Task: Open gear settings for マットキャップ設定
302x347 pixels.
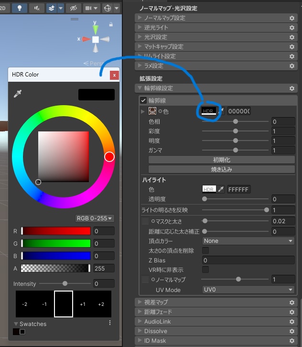Action: (292, 47)
